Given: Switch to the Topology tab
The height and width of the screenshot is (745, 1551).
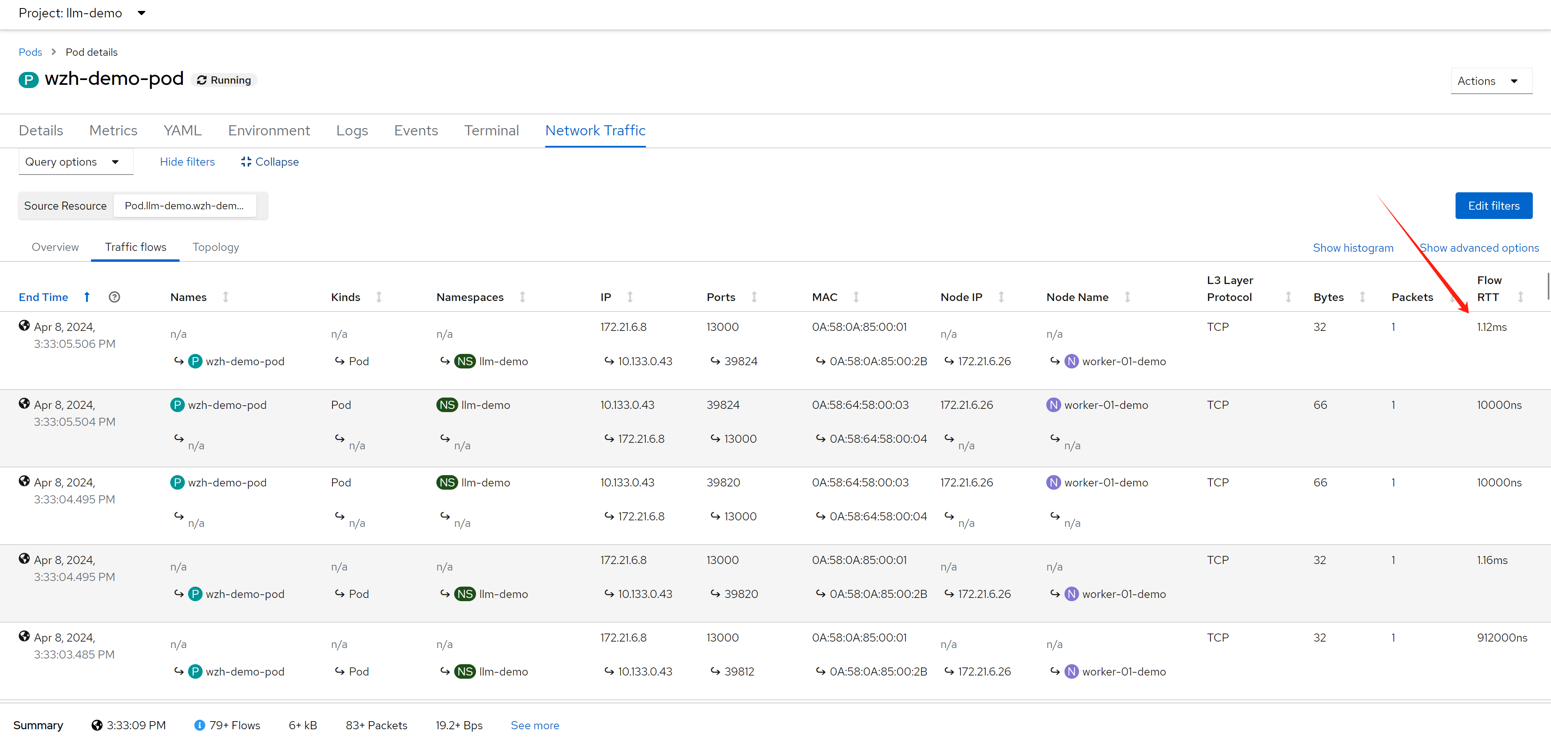Looking at the screenshot, I should [216, 247].
